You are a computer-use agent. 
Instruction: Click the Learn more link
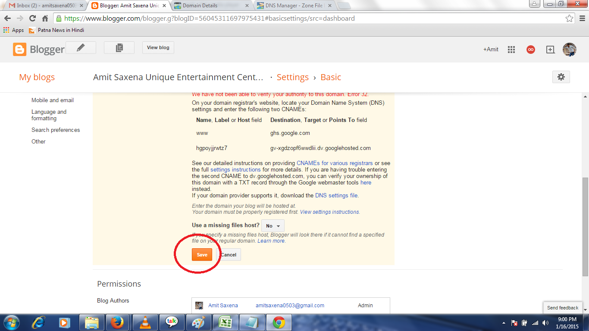(x=271, y=241)
